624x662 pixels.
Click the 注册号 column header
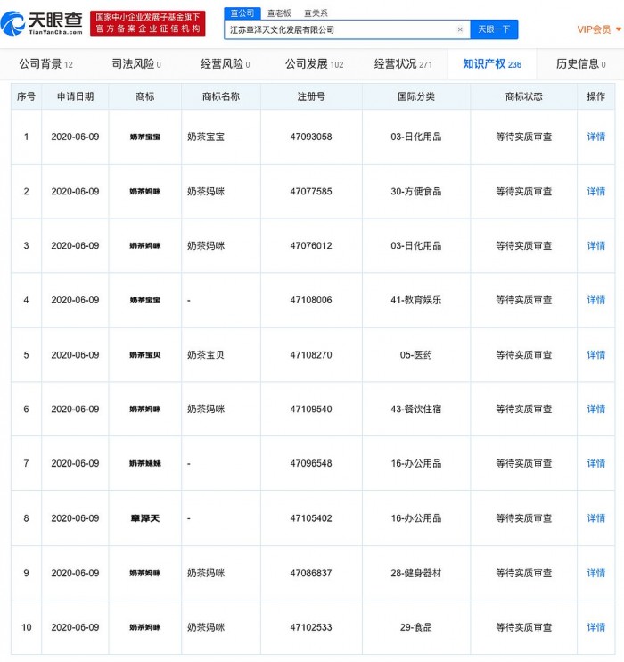pos(311,96)
